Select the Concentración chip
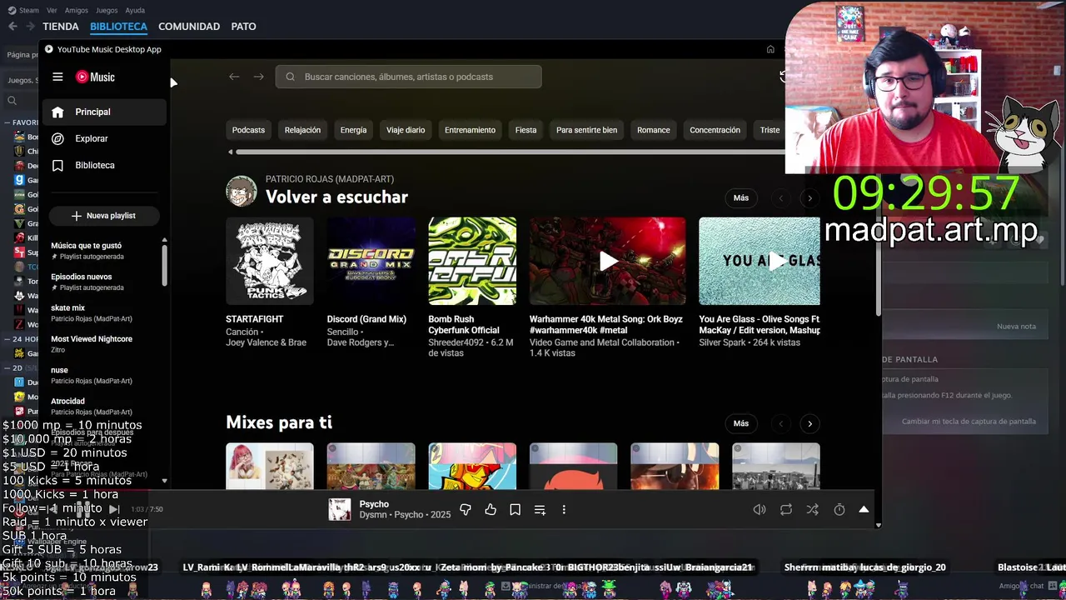Viewport: 1066px width, 600px height. tap(715, 130)
